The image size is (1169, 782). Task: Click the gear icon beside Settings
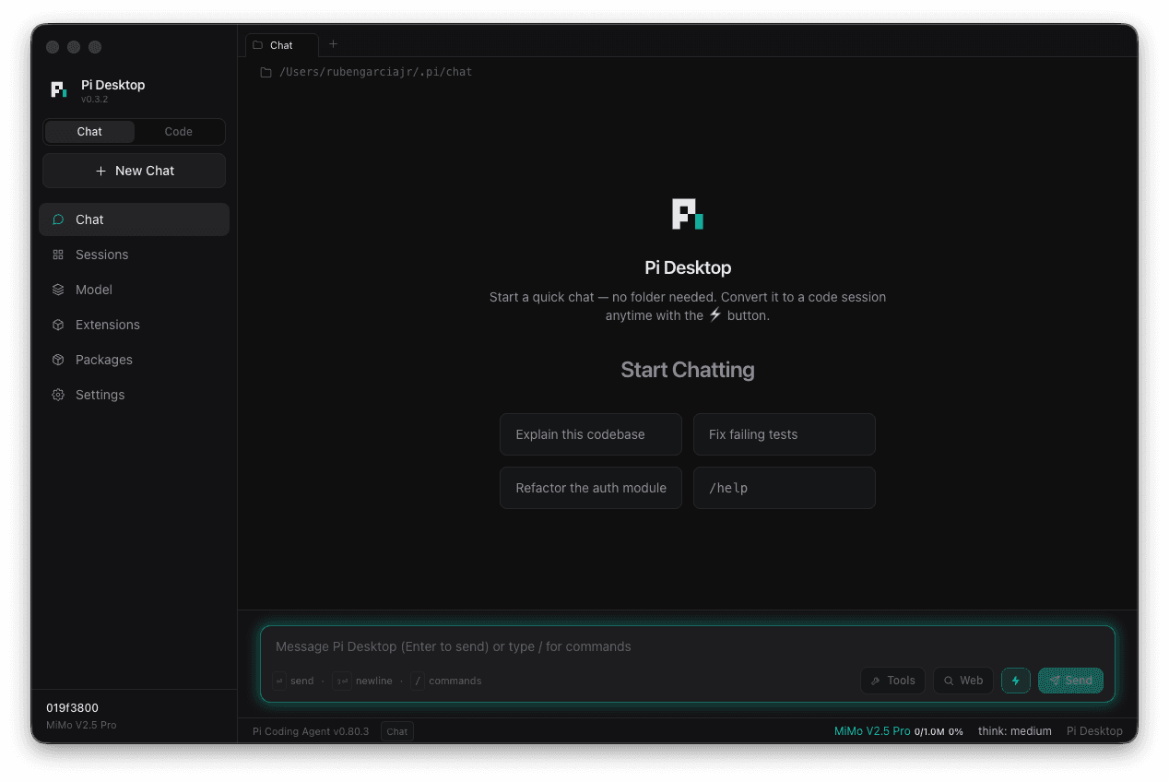[58, 395]
